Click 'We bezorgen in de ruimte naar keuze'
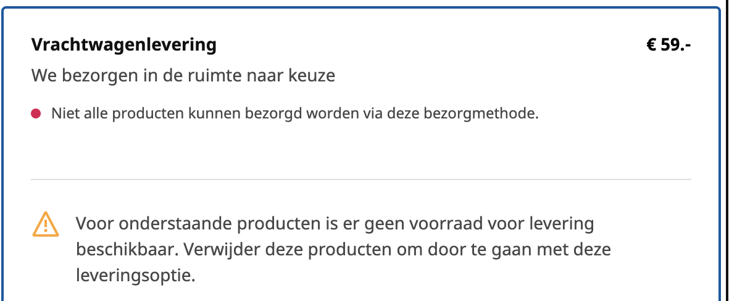This screenshot has height=301, width=737. (183, 76)
